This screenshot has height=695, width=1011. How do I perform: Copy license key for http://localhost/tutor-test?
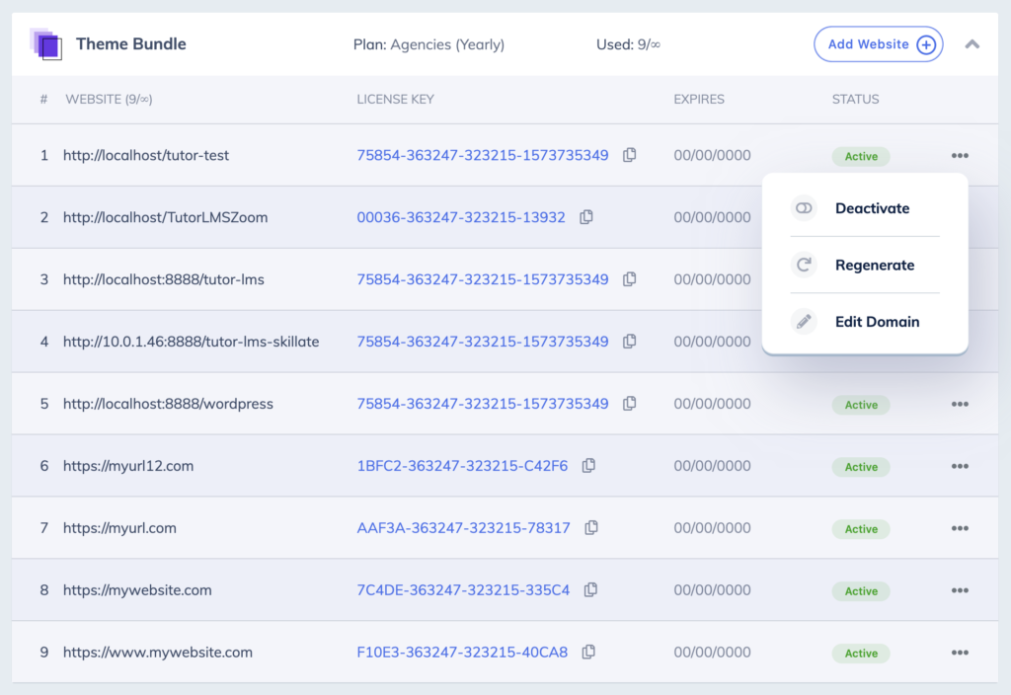pyautogui.click(x=629, y=155)
